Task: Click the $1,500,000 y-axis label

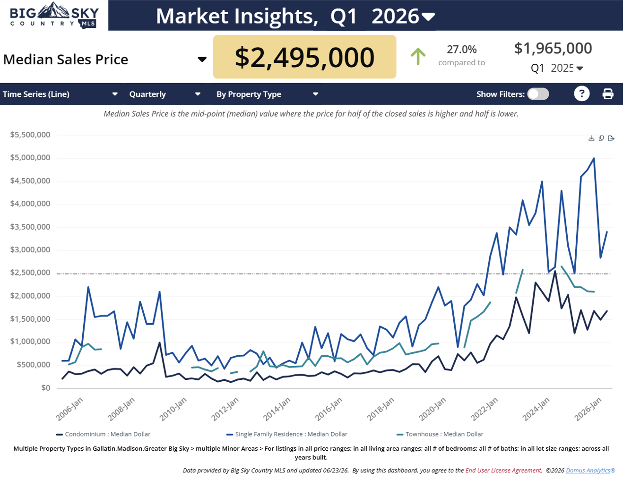Action: point(30,319)
